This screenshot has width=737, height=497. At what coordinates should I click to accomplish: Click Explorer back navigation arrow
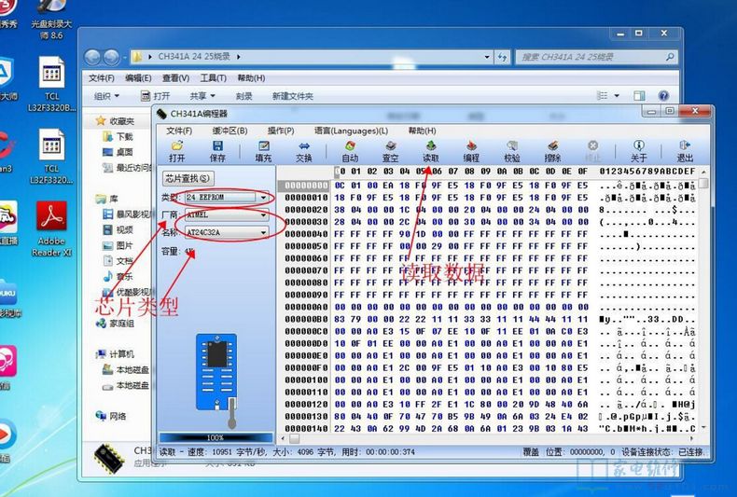(92, 57)
